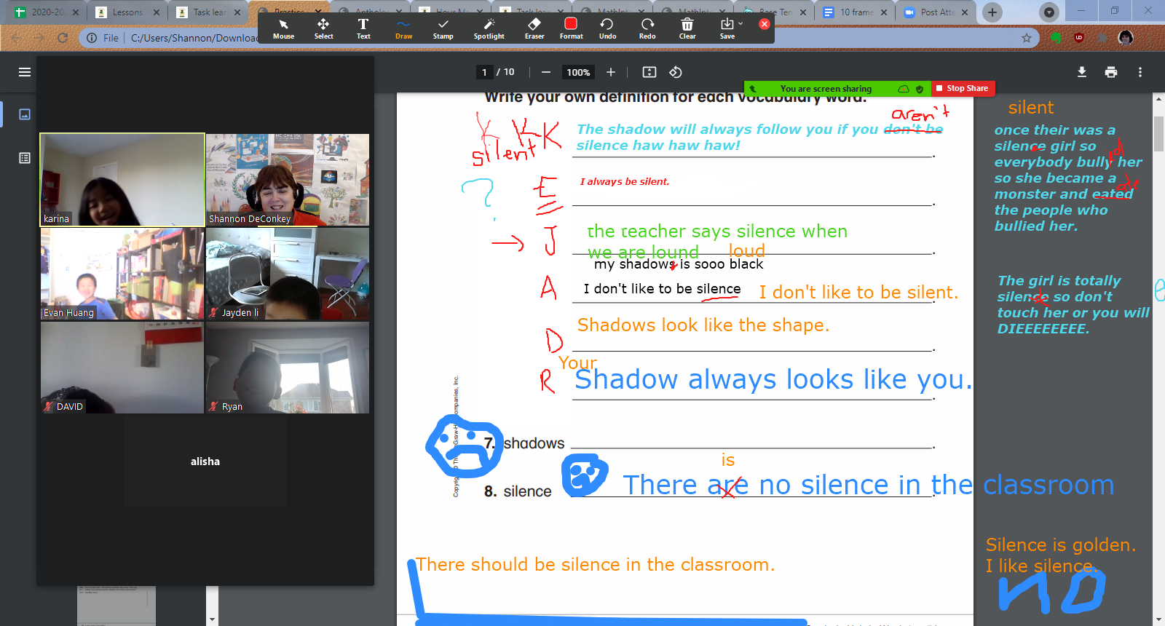Select the Eraser tool
The width and height of the screenshot is (1165, 626).
pyautogui.click(x=534, y=29)
